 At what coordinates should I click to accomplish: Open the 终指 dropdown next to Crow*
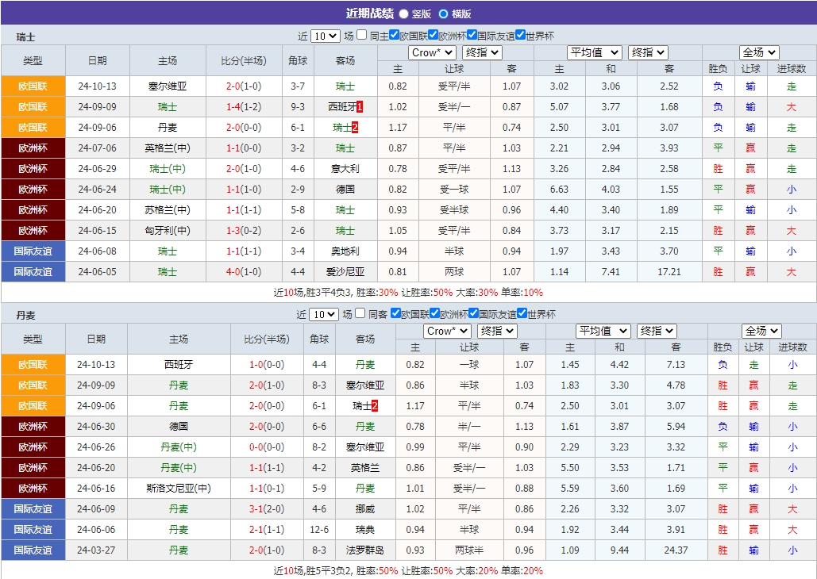pyautogui.click(x=483, y=52)
